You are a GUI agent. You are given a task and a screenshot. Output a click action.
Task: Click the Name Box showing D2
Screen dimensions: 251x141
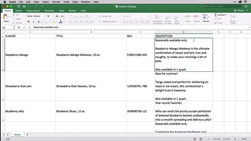pos(8,27)
